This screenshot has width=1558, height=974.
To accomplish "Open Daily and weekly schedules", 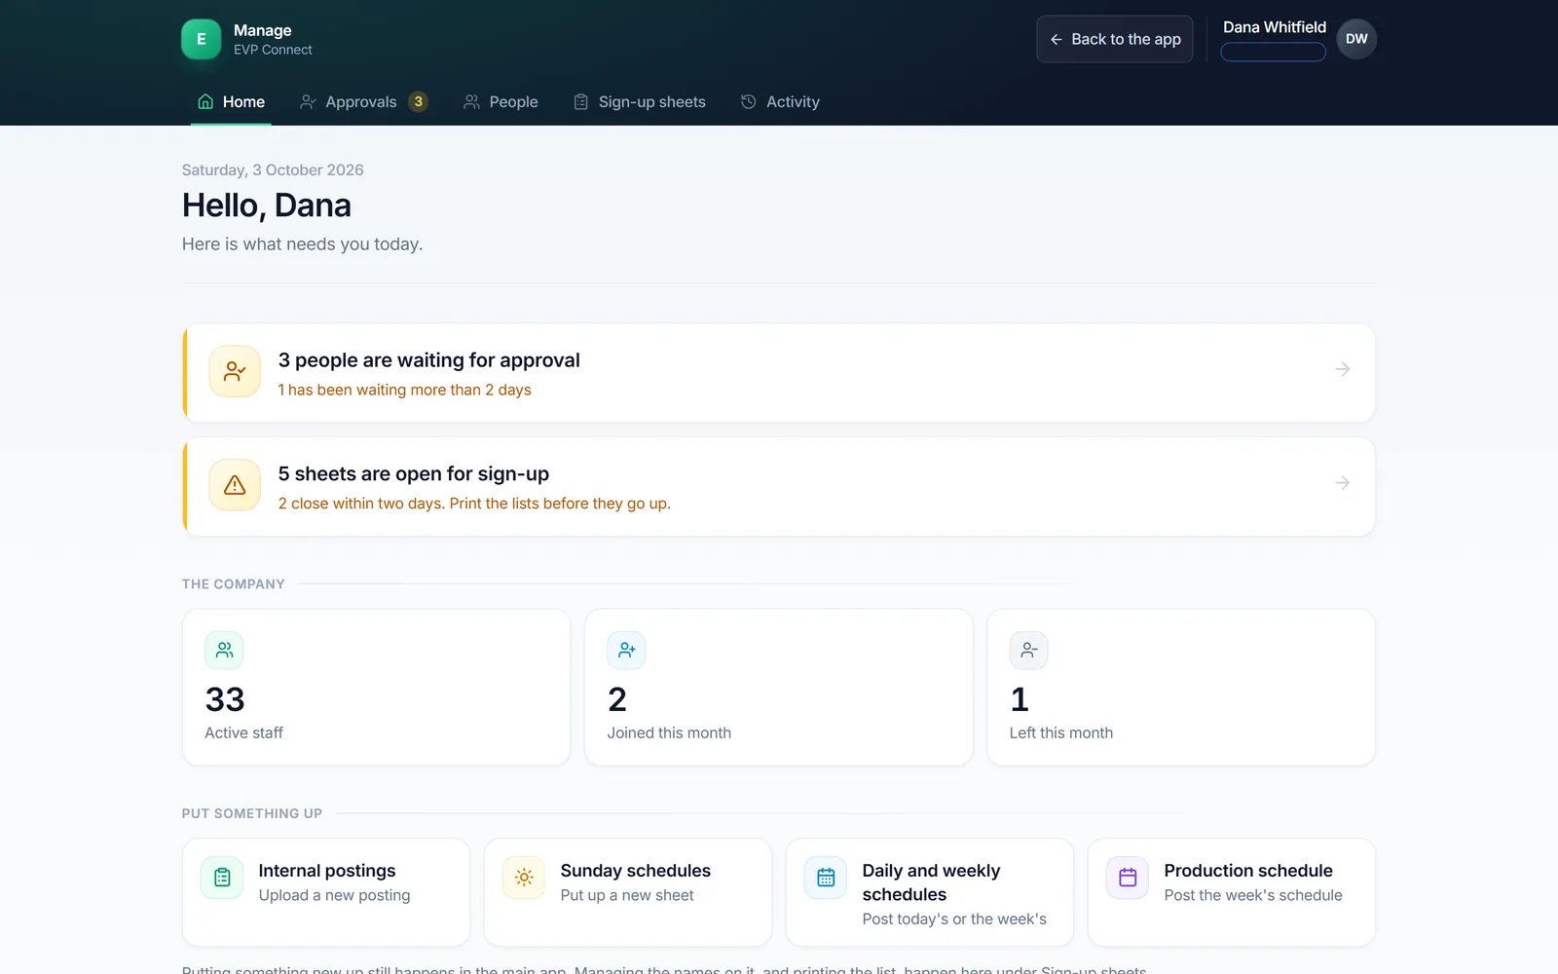I will (x=930, y=892).
